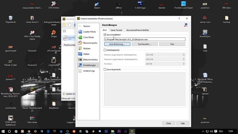Click the Java-Argumente text area
This screenshot has width=238, height=134.
point(145,89)
